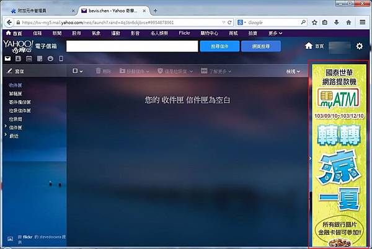Open 影音 in the top navigation bar
This screenshot has width=372, height=249.
tap(135, 33)
